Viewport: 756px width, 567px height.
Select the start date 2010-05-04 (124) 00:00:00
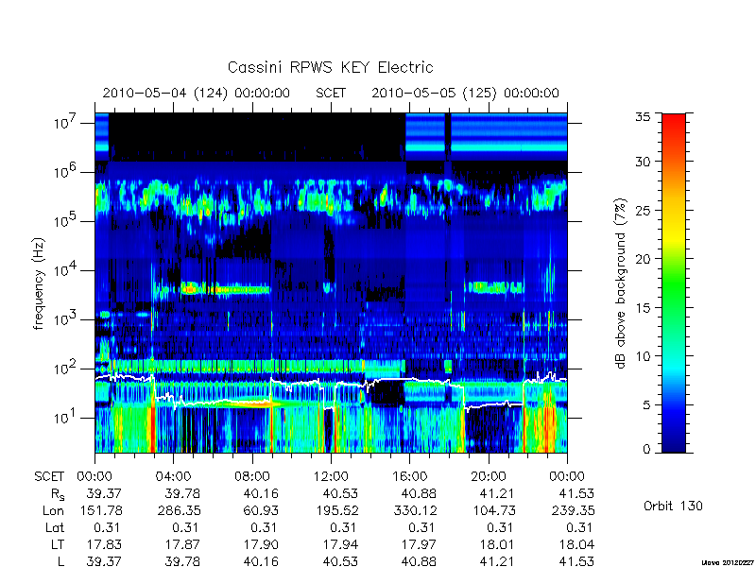click(197, 93)
